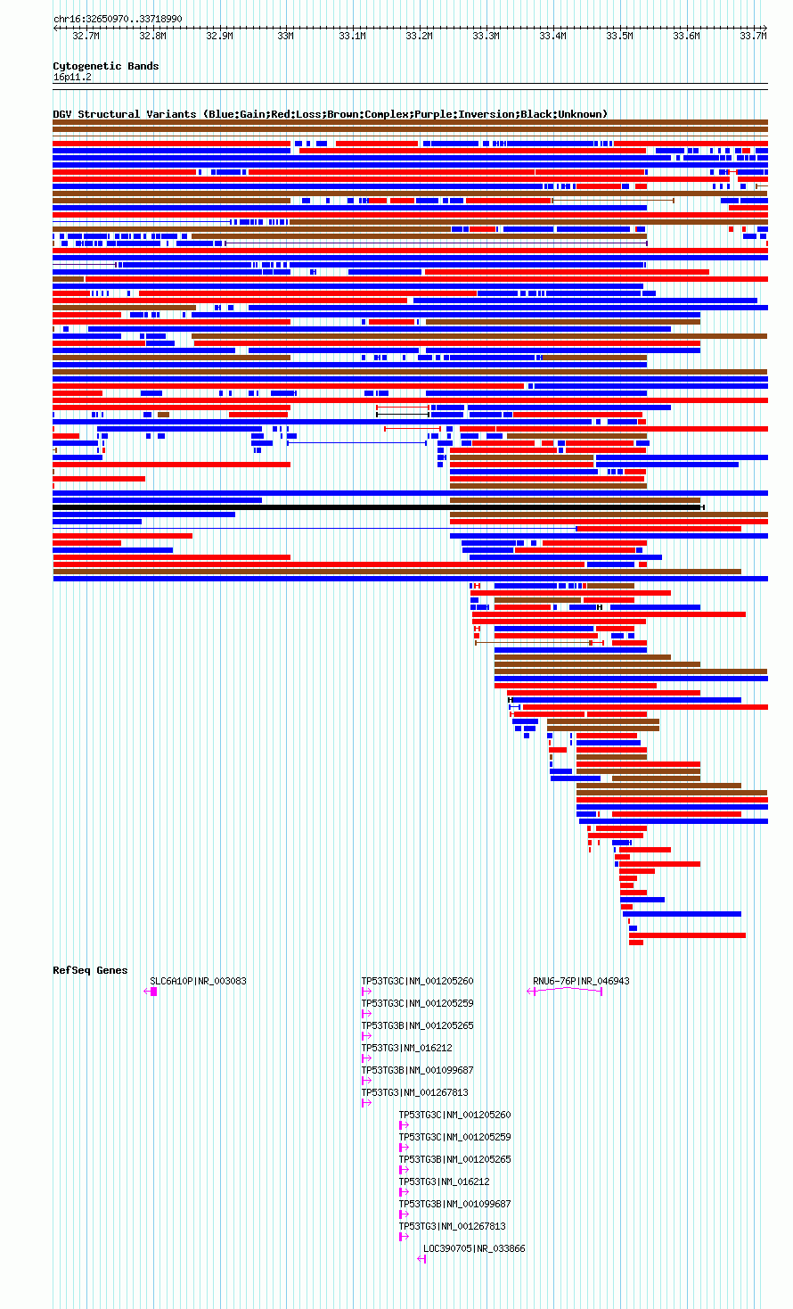The image size is (793, 1309).
Task: Open the RNU6-76P|NR_046943 gene label
Action: (x=581, y=981)
